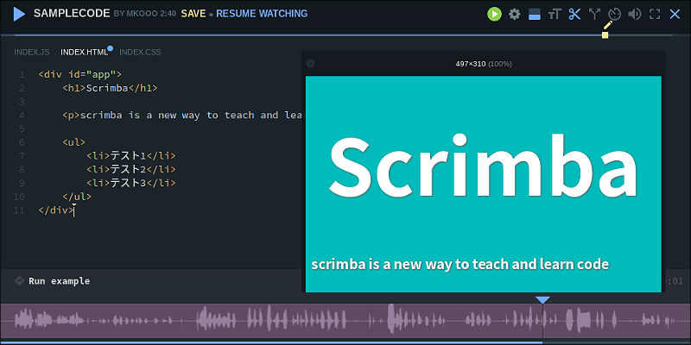Click the h1 Scrimba code line
Image resolution: width=691 pixels, height=345 pixels.
click(x=110, y=88)
